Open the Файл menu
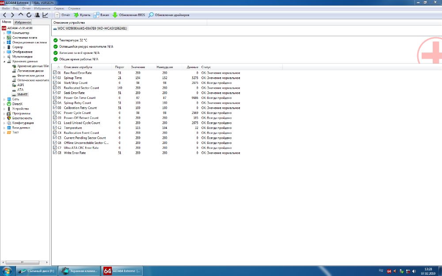Viewport: 442px width, 276px height. pos(6,8)
